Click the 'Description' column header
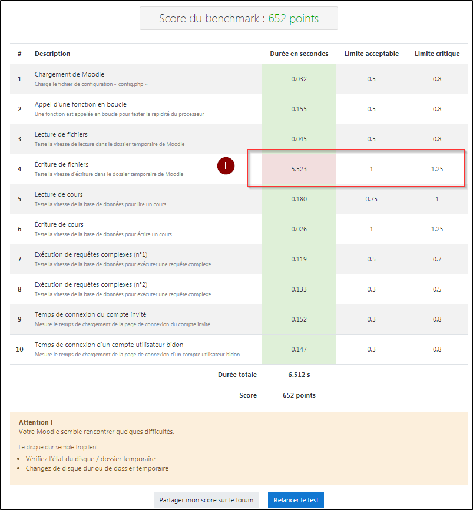473x510 pixels. click(x=52, y=54)
